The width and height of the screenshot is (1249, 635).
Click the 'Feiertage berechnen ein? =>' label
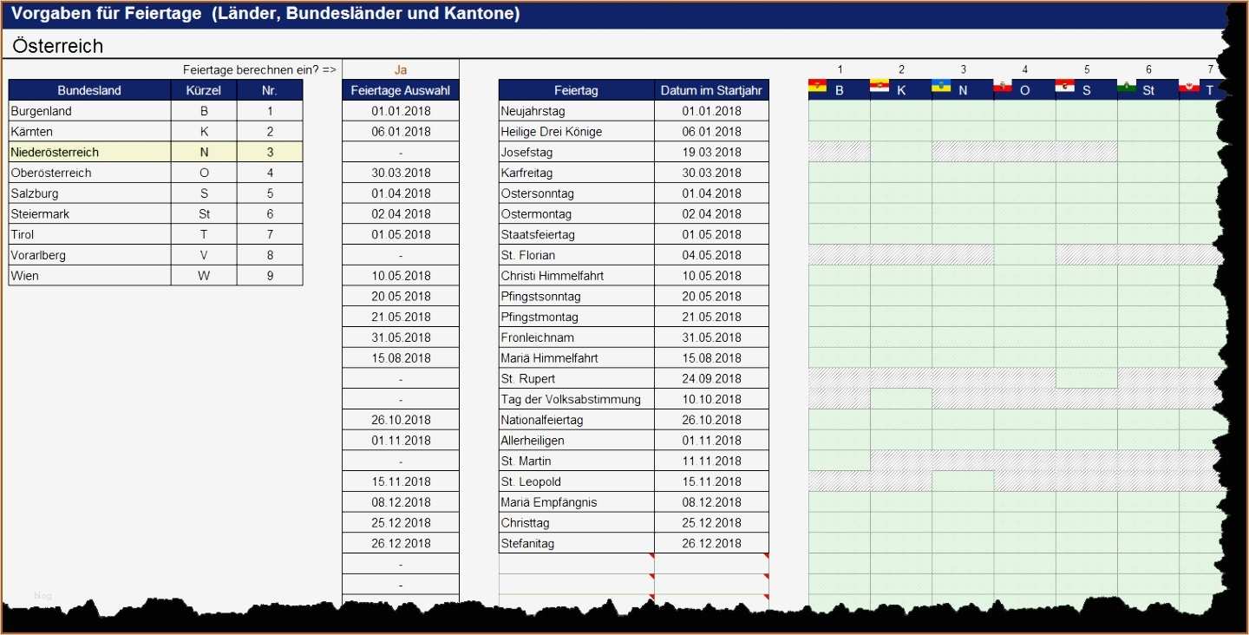(x=259, y=69)
